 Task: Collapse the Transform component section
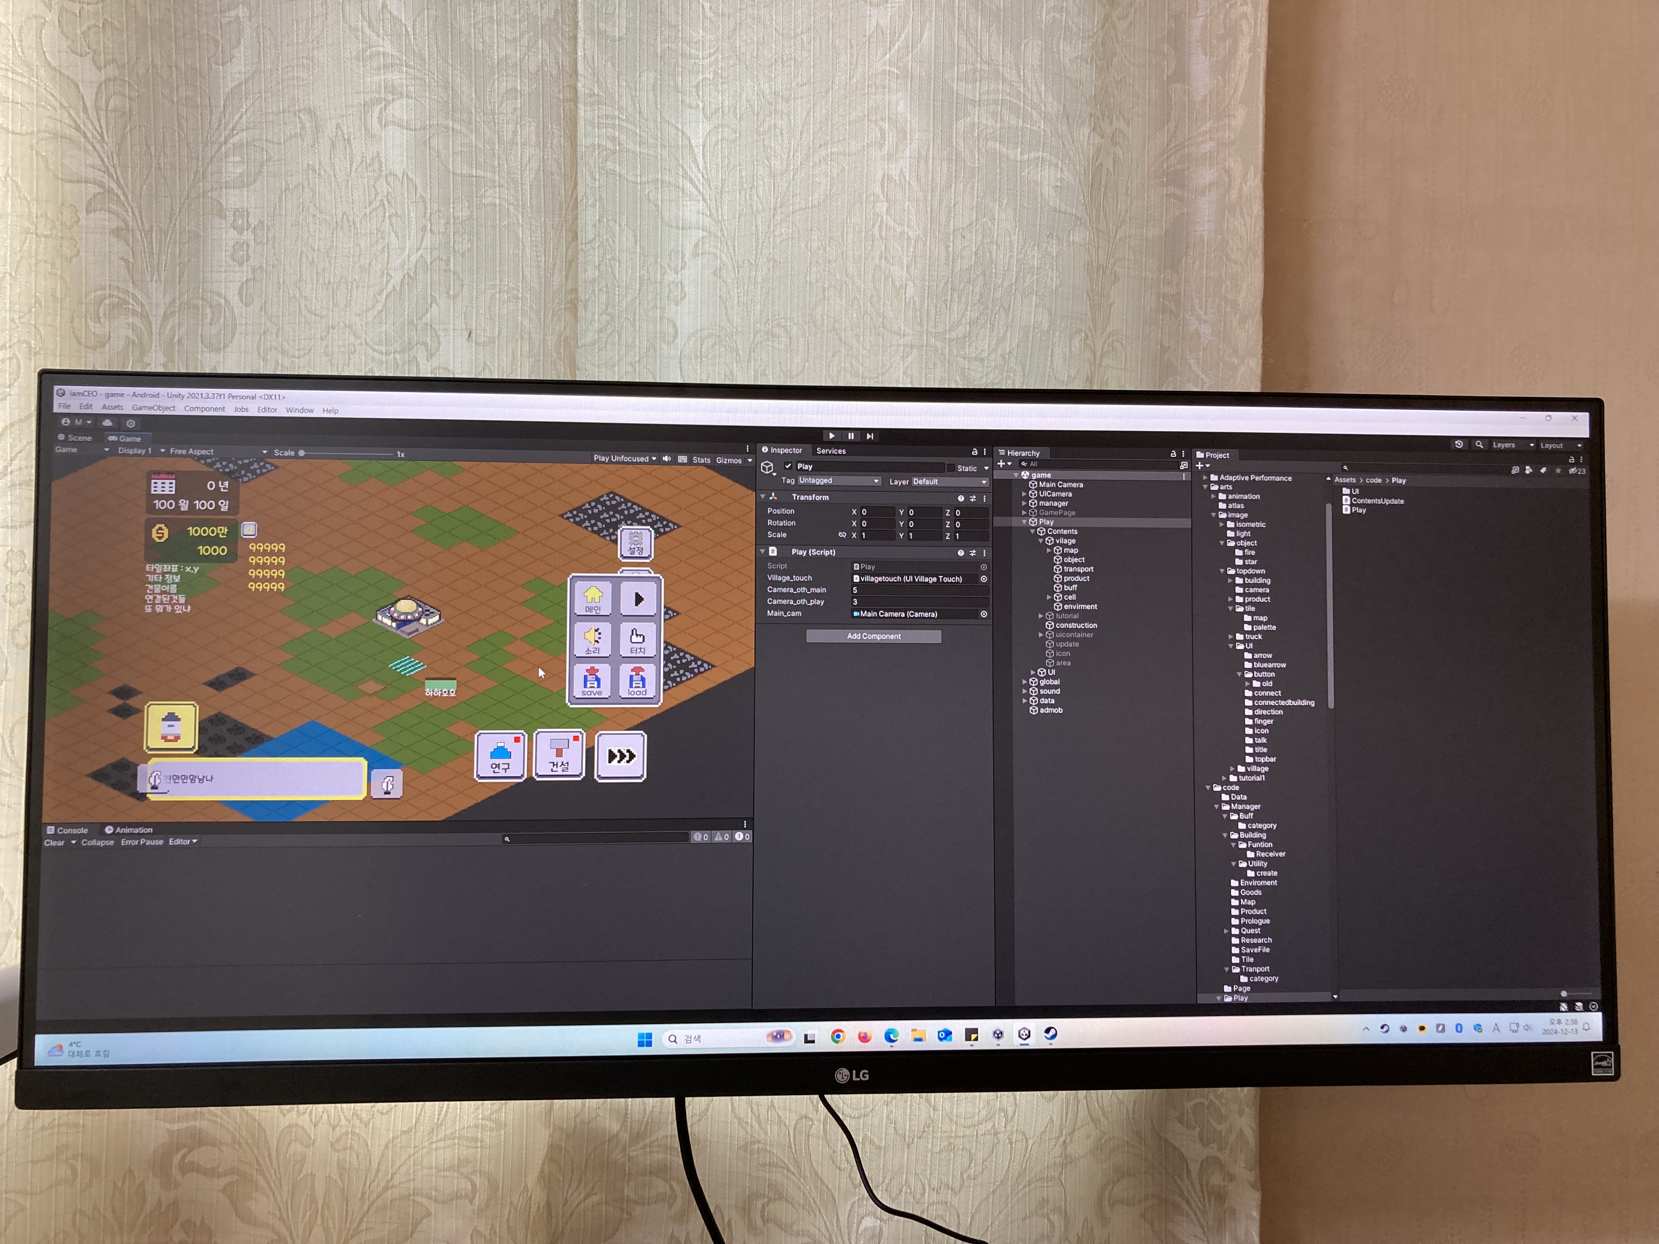pos(763,497)
